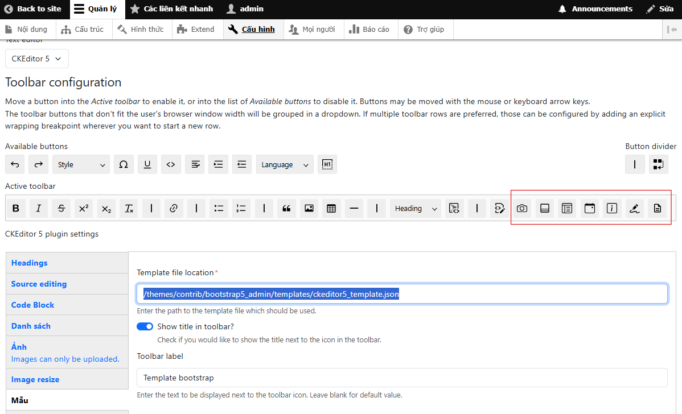Image resolution: width=682 pixels, height=414 pixels.
Task: Click the document template button at toolbar end
Action: coord(657,209)
